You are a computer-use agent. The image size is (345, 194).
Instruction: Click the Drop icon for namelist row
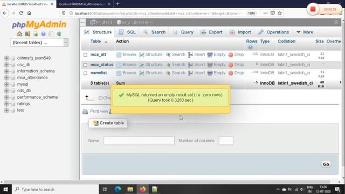point(231,73)
